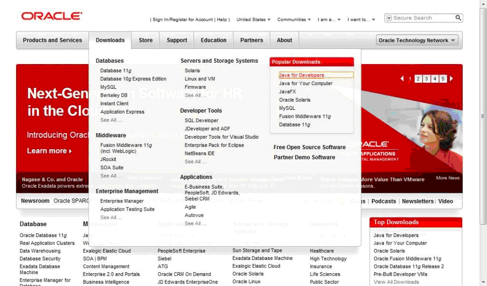Open the Partners menu
487x286 pixels.
[x=252, y=40]
